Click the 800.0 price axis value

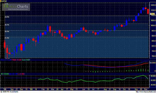[154, 46]
